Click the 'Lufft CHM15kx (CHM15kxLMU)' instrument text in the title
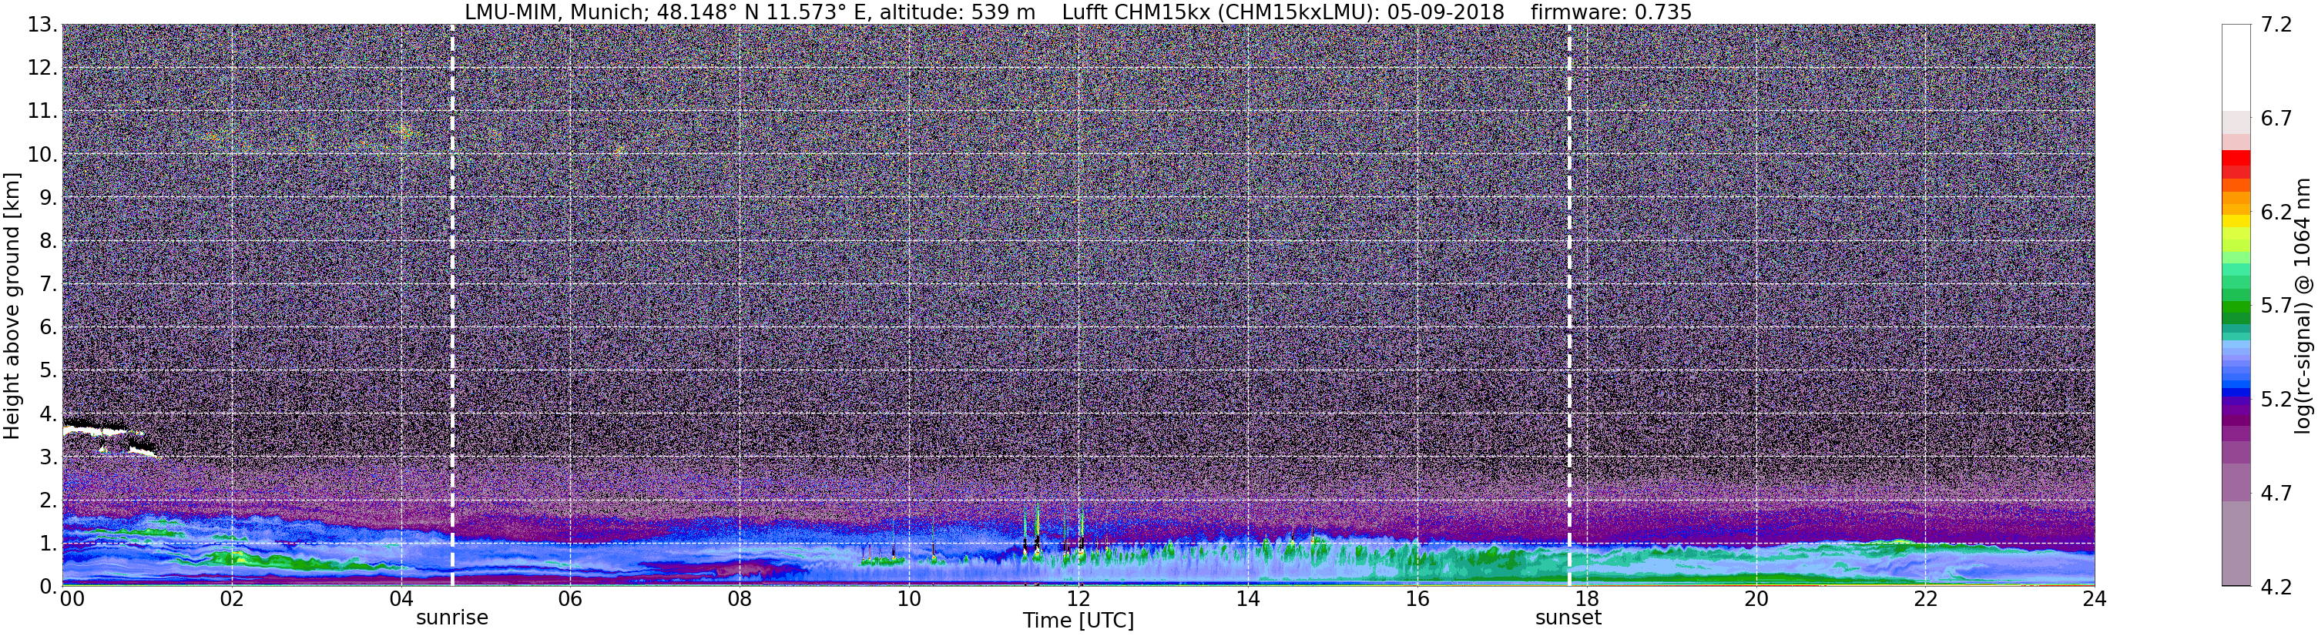 tap(1219, 12)
